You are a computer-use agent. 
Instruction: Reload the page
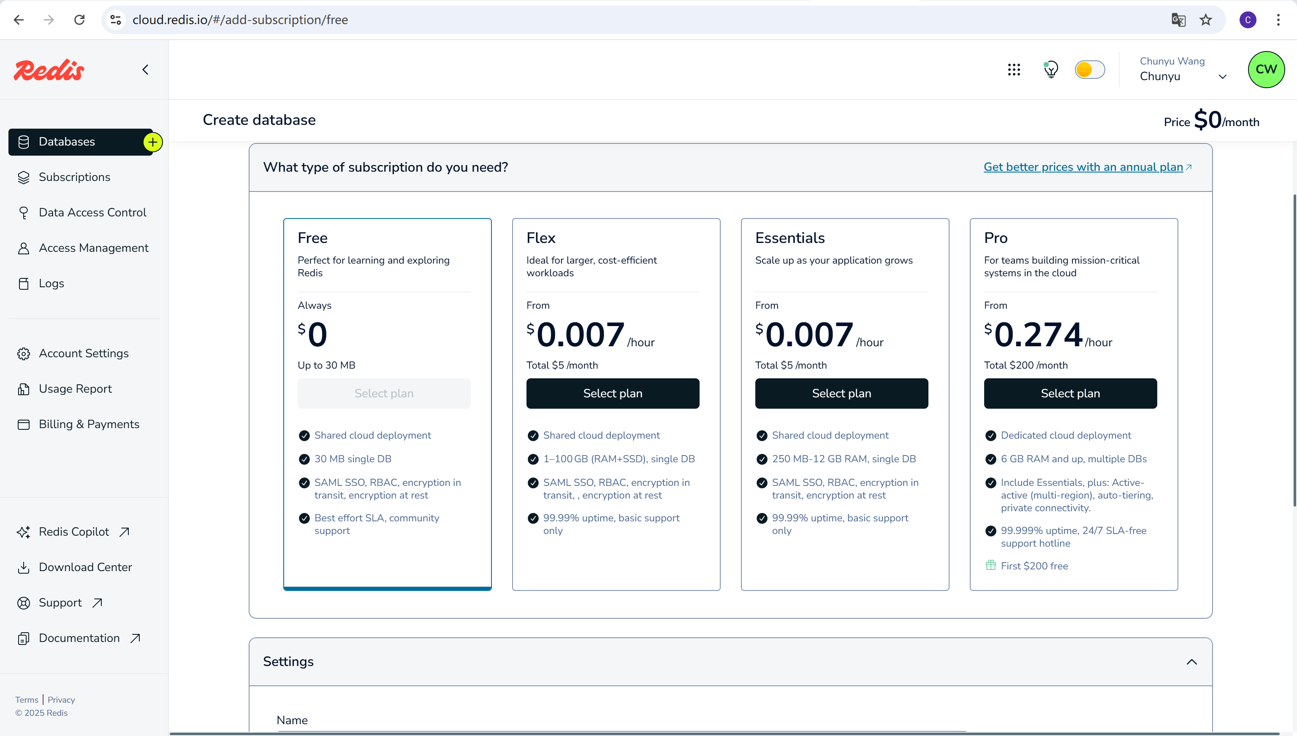pos(79,20)
